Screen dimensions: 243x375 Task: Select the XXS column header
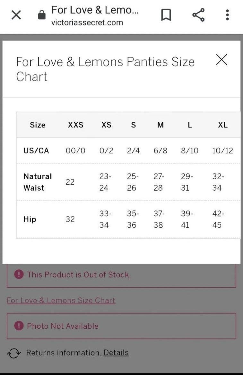(75, 125)
